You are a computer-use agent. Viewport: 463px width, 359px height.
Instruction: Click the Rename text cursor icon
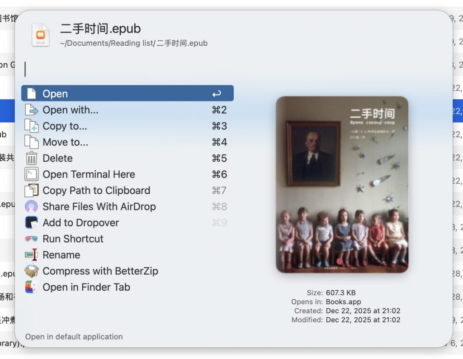coord(31,254)
